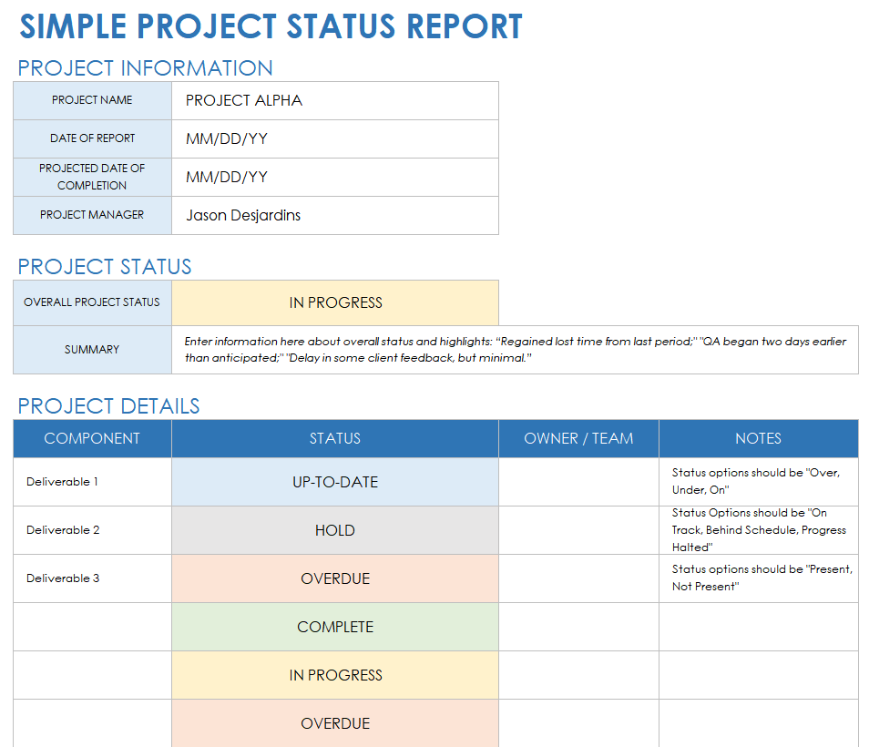Open the OVERDUE status for Deliverable 3
Viewport: 869px width, 747px height.
point(334,578)
